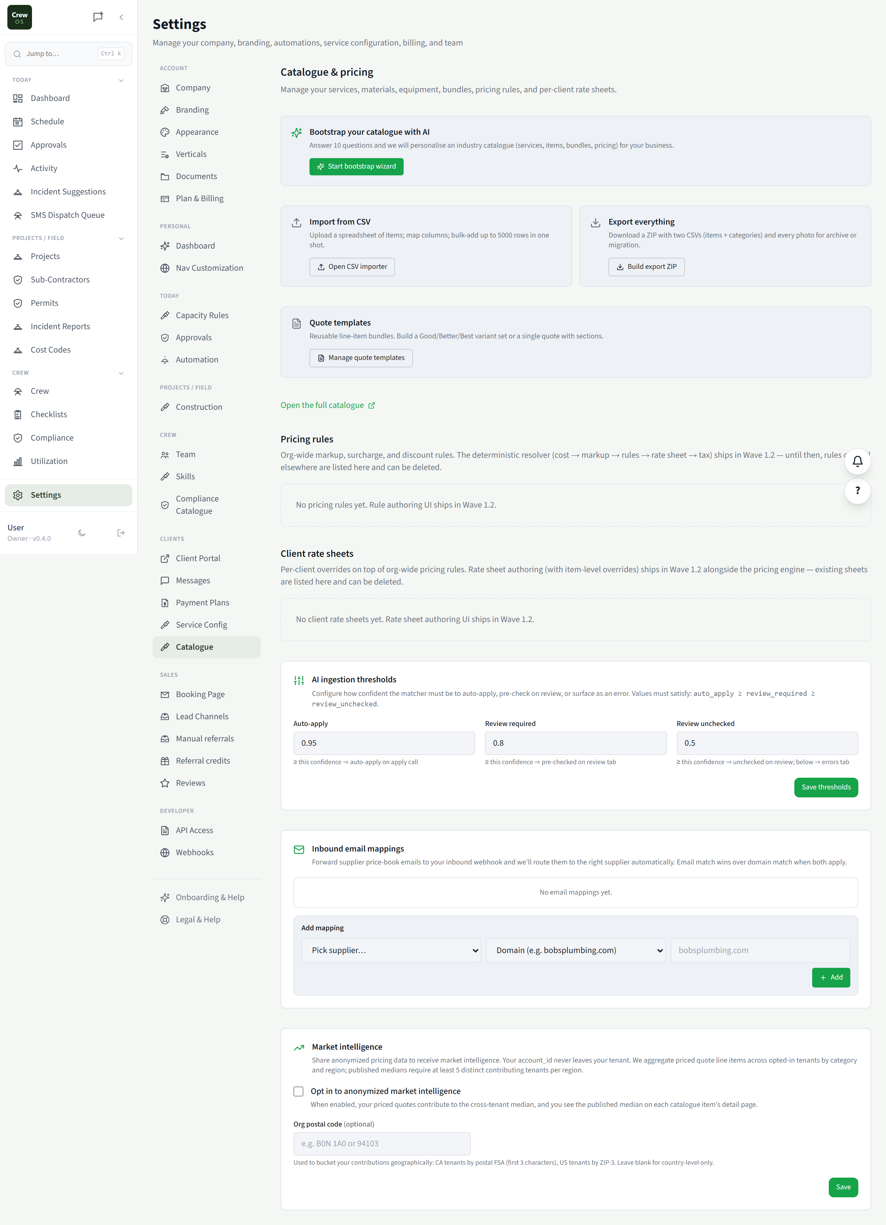Click the Activity pulse icon
Viewport: 886px width, 1225px height.
tap(18, 169)
